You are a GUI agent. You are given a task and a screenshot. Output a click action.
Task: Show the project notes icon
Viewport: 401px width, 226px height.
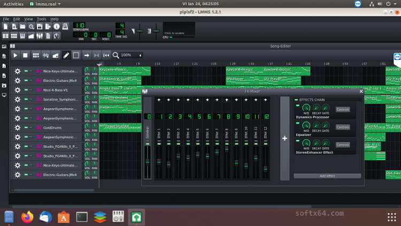[48, 36]
